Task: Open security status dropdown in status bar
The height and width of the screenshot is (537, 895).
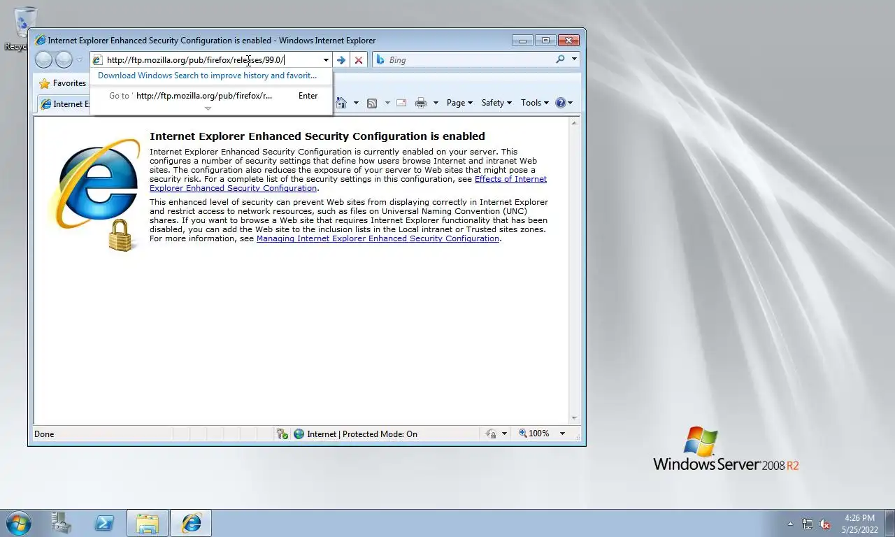Action: (504, 434)
